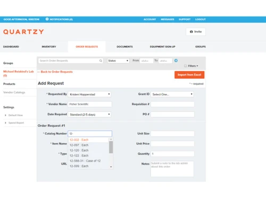This screenshot has width=266, height=199.
Task: Open Messages from the top bar
Action: click(x=168, y=19)
